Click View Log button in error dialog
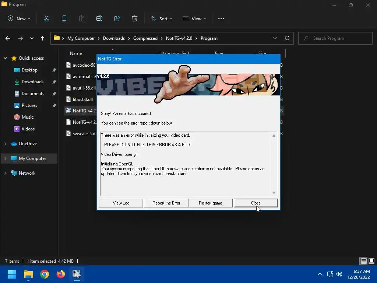377x283 pixels. click(x=121, y=203)
